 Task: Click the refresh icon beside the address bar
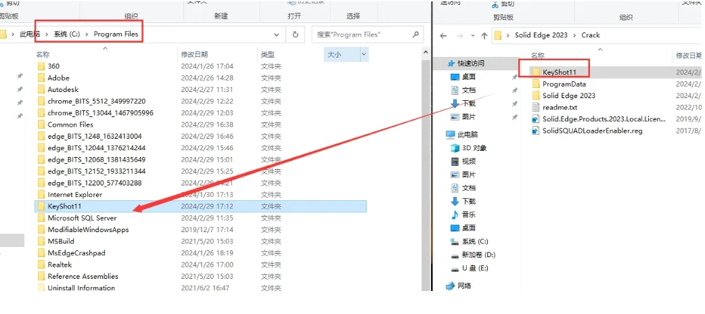tap(296, 35)
